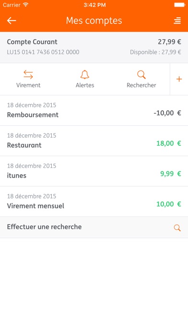
Task: Open the hamburger menu icon
Action: click(177, 21)
